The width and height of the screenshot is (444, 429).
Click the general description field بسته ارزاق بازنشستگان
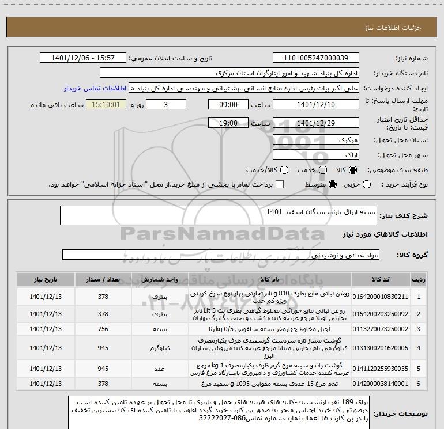(x=219, y=215)
